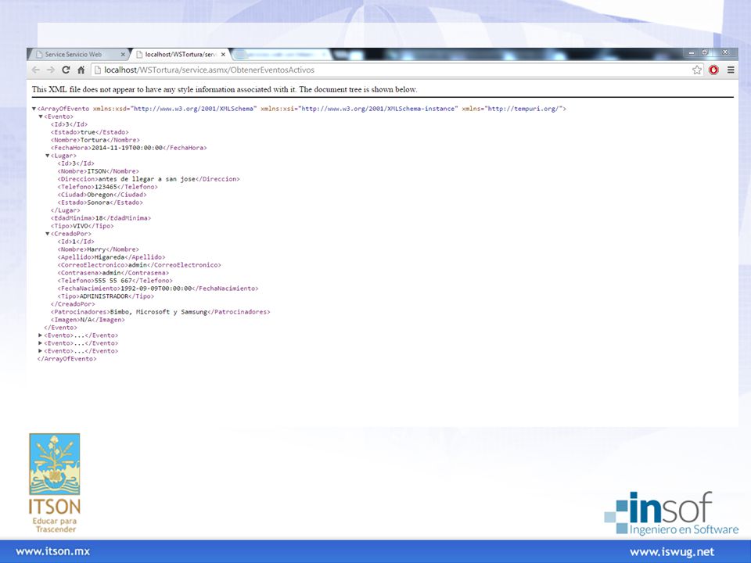Click the ITSON logo on slide
This screenshot has height=563, width=751.
click(x=55, y=483)
